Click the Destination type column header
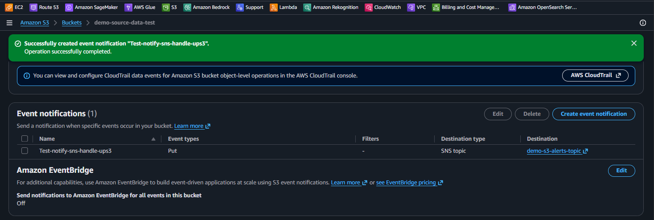 click(x=463, y=139)
